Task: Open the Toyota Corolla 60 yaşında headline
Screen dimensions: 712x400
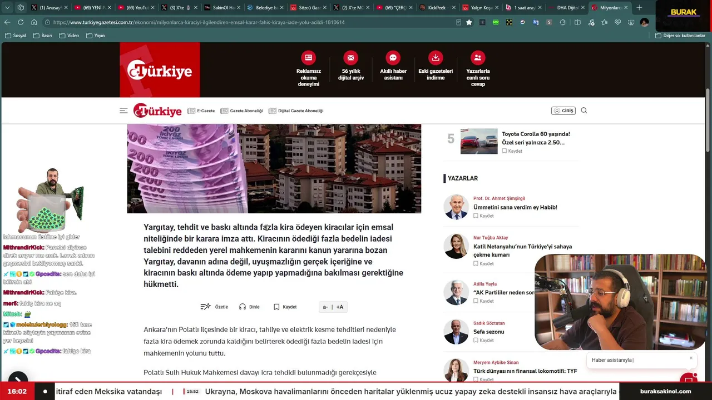Action: (x=536, y=138)
